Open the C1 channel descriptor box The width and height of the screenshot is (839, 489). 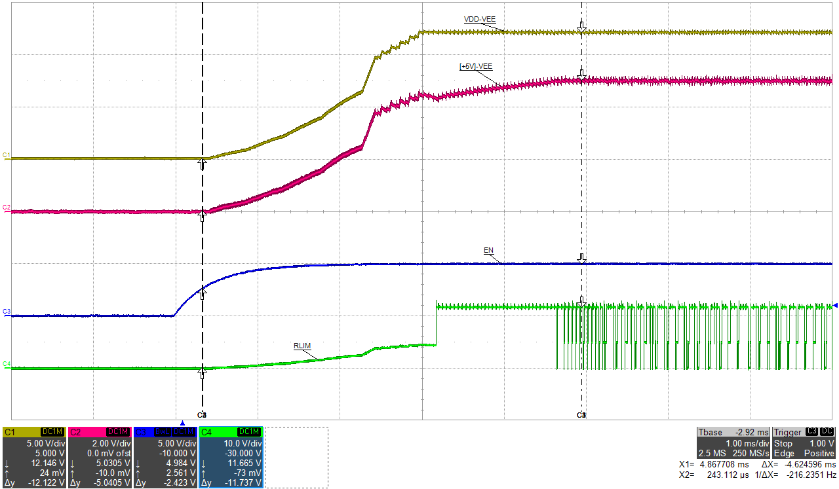pyautogui.click(x=34, y=457)
